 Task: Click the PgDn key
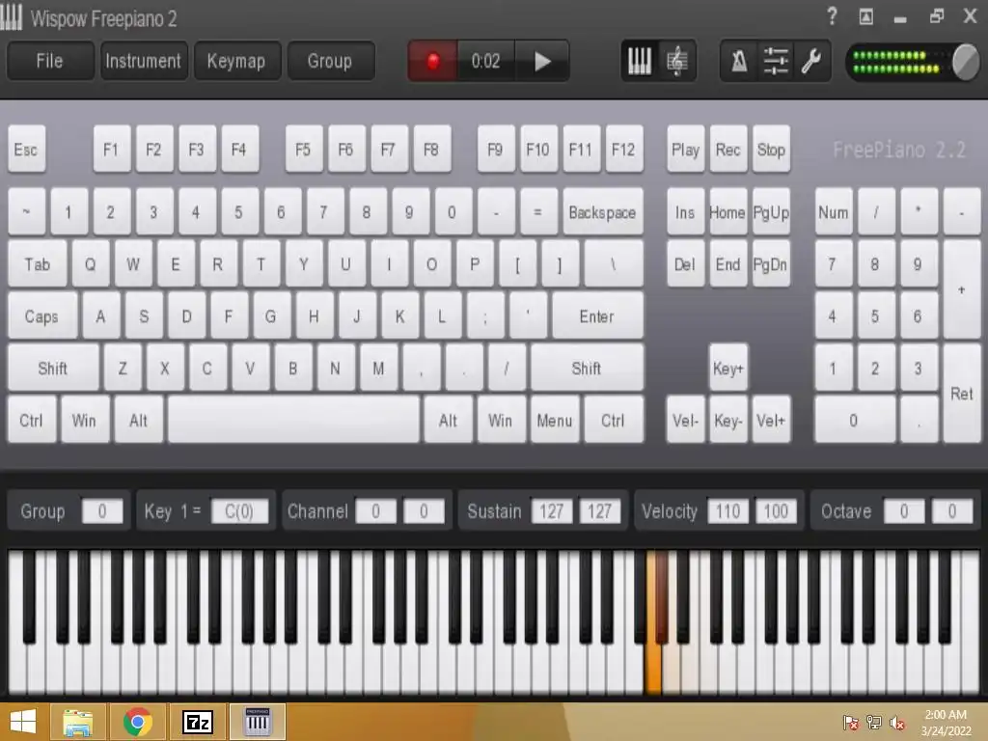click(771, 264)
